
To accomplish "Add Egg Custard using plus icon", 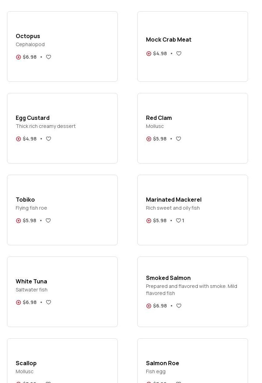I will coord(19,139).
